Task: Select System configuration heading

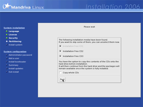Action: pyautogui.click(x=15, y=52)
